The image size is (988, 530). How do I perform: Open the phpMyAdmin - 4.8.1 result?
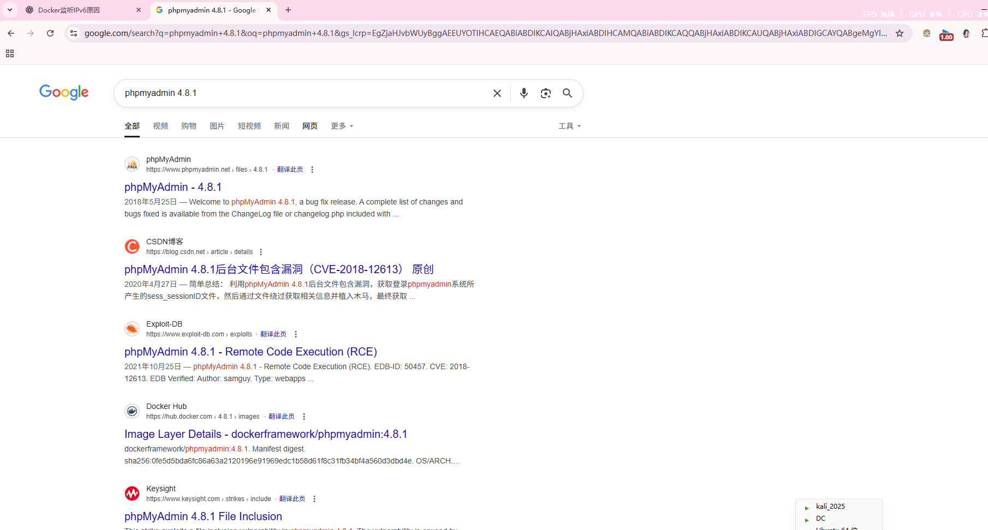[173, 187]
